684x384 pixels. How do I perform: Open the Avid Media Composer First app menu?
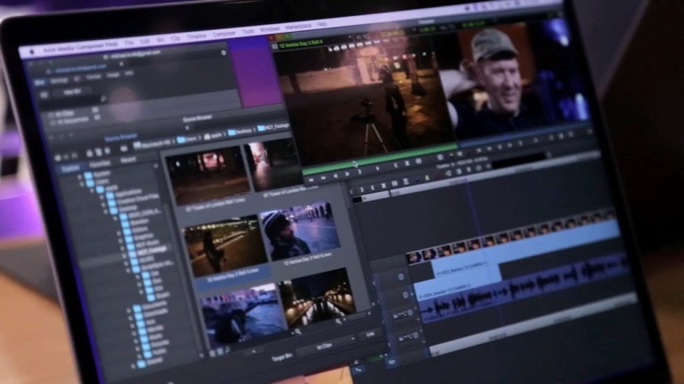[x=81, y=47]
